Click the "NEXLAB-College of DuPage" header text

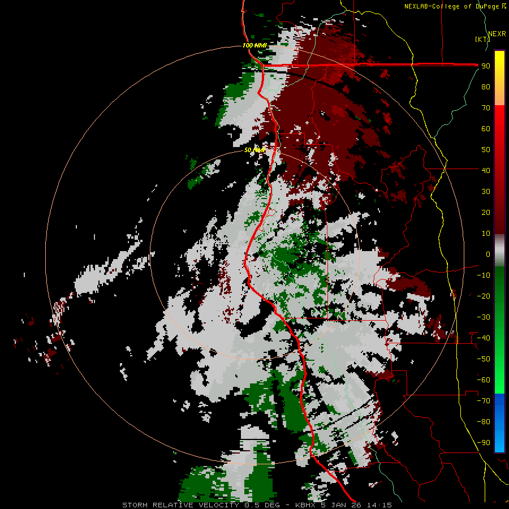pos(452,6)
